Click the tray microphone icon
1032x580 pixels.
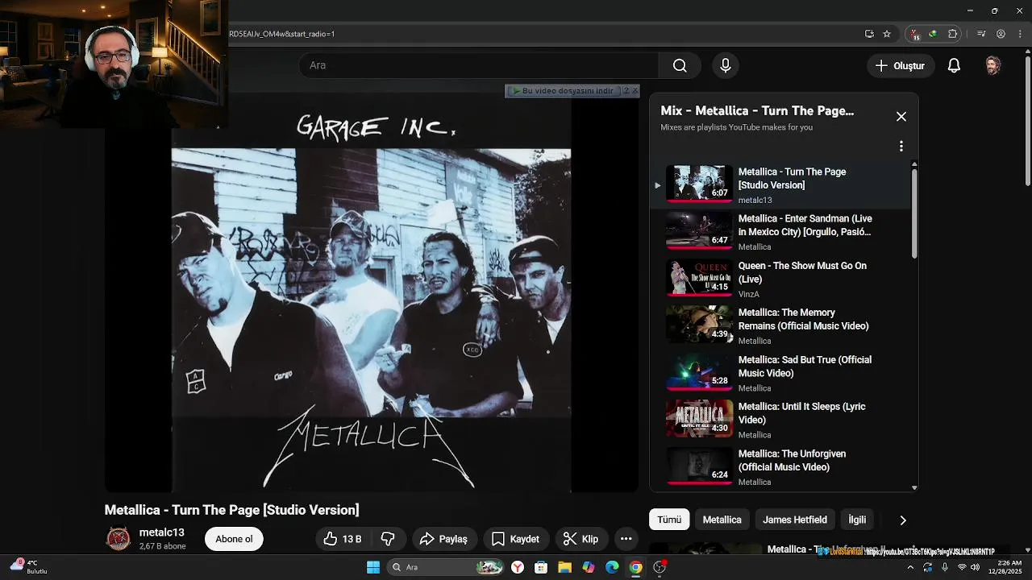tap(944, 567)
